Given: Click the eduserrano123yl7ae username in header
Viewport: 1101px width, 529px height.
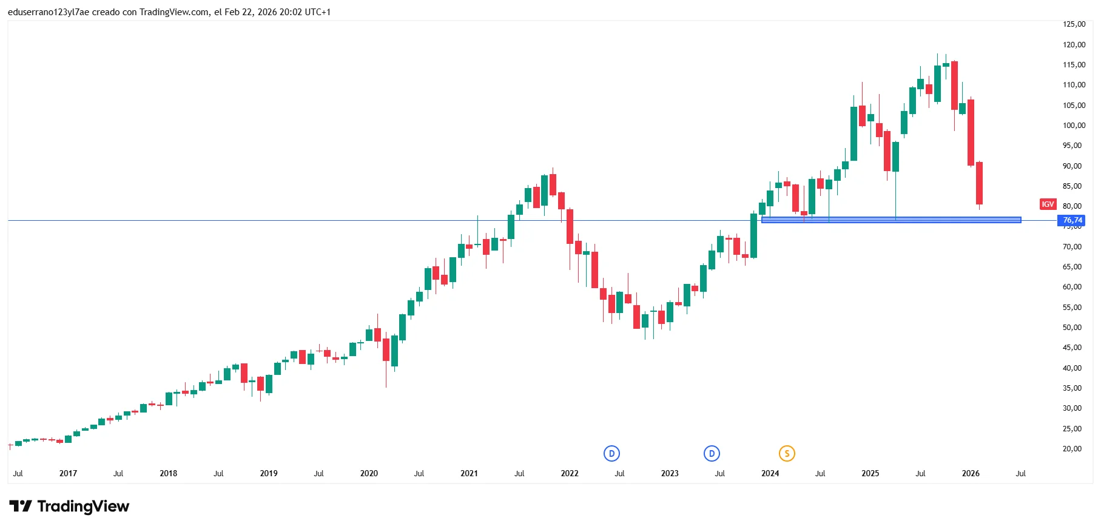Looking at the screenshot, I should tap(49, 12).
